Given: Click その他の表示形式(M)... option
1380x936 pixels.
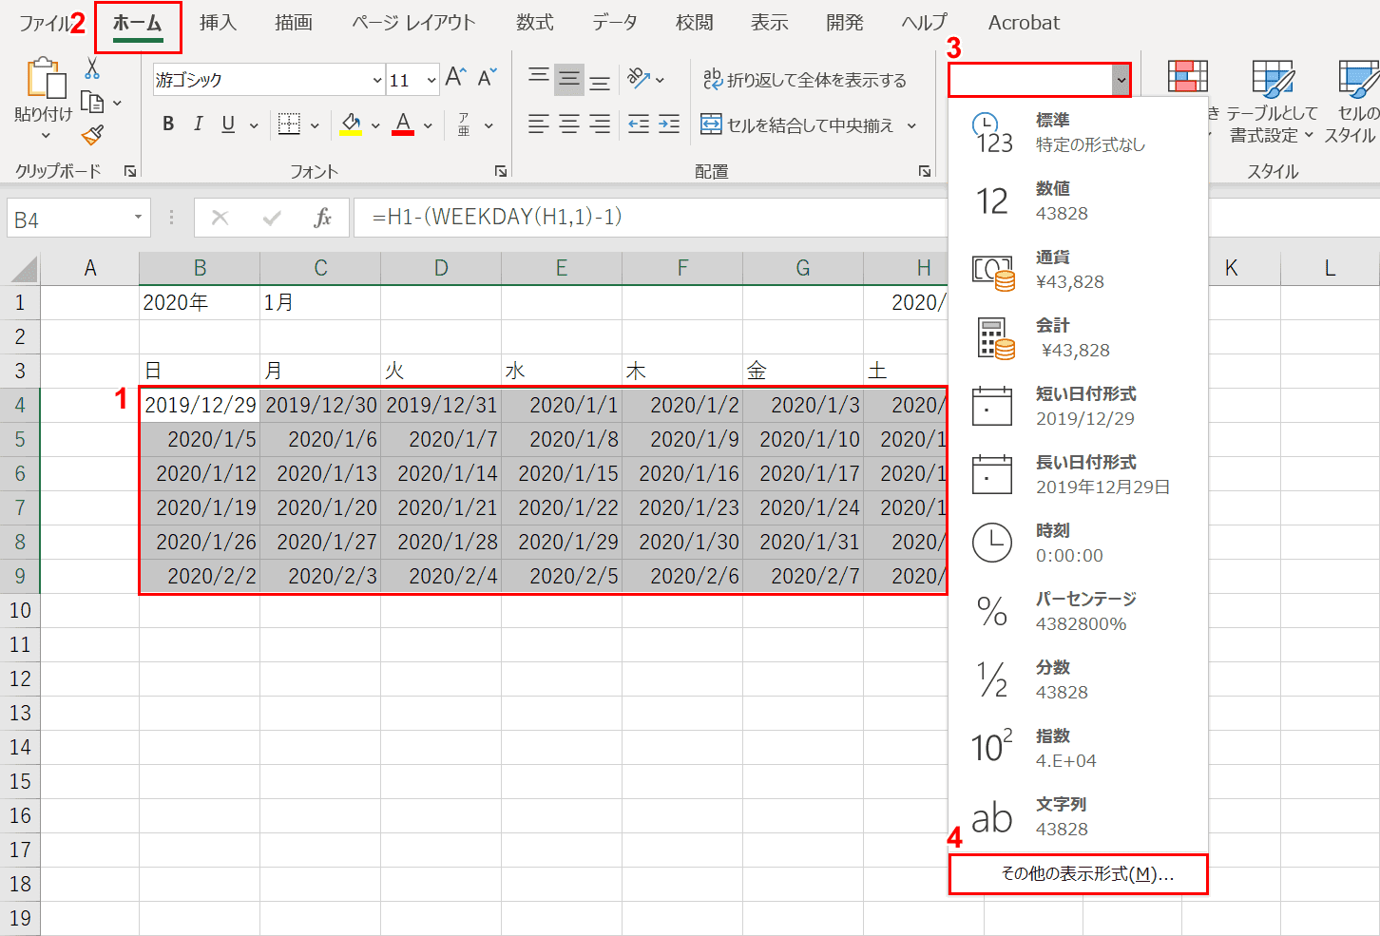Looking at the screenshot, I should (1078, 874).
